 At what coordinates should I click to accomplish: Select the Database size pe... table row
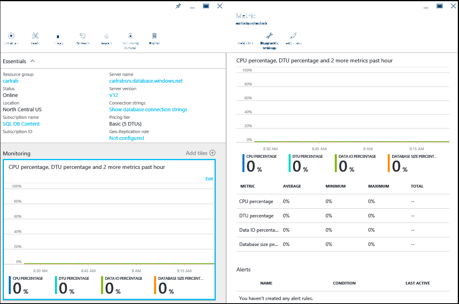click(x=343, y=244)
